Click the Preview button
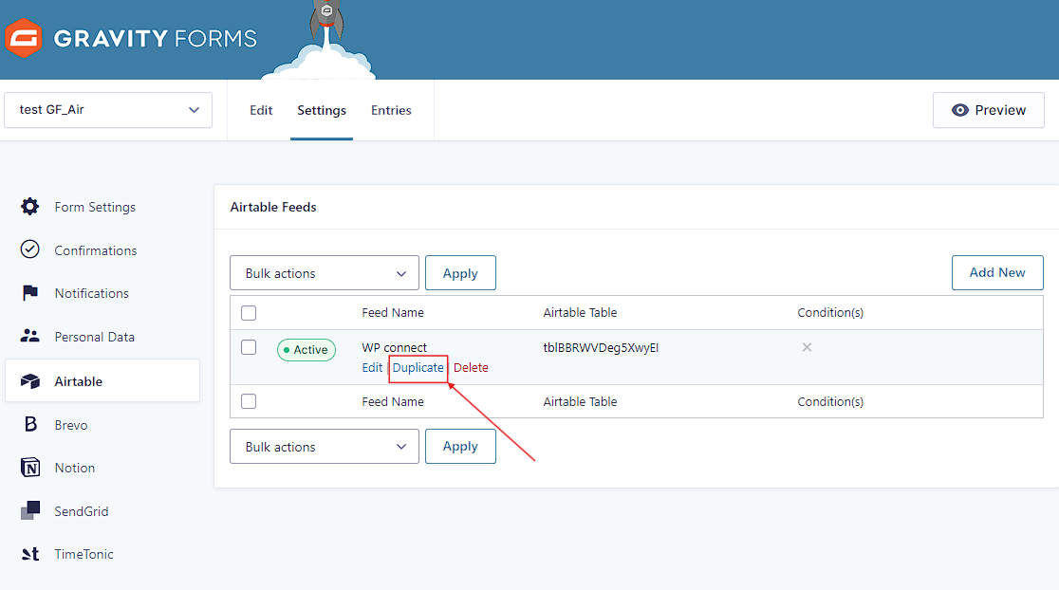This screenshot has height=590, width=1059. (x=989, y=110)
